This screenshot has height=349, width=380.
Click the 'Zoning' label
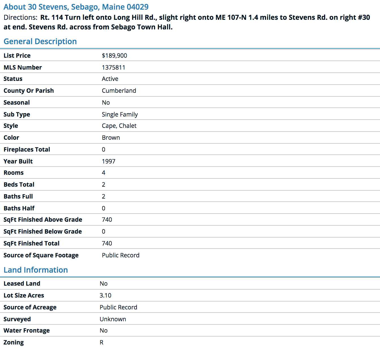click(x=14, y=342)
